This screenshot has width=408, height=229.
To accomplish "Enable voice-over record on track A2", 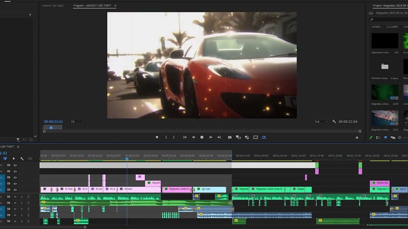I will point(28,203).
